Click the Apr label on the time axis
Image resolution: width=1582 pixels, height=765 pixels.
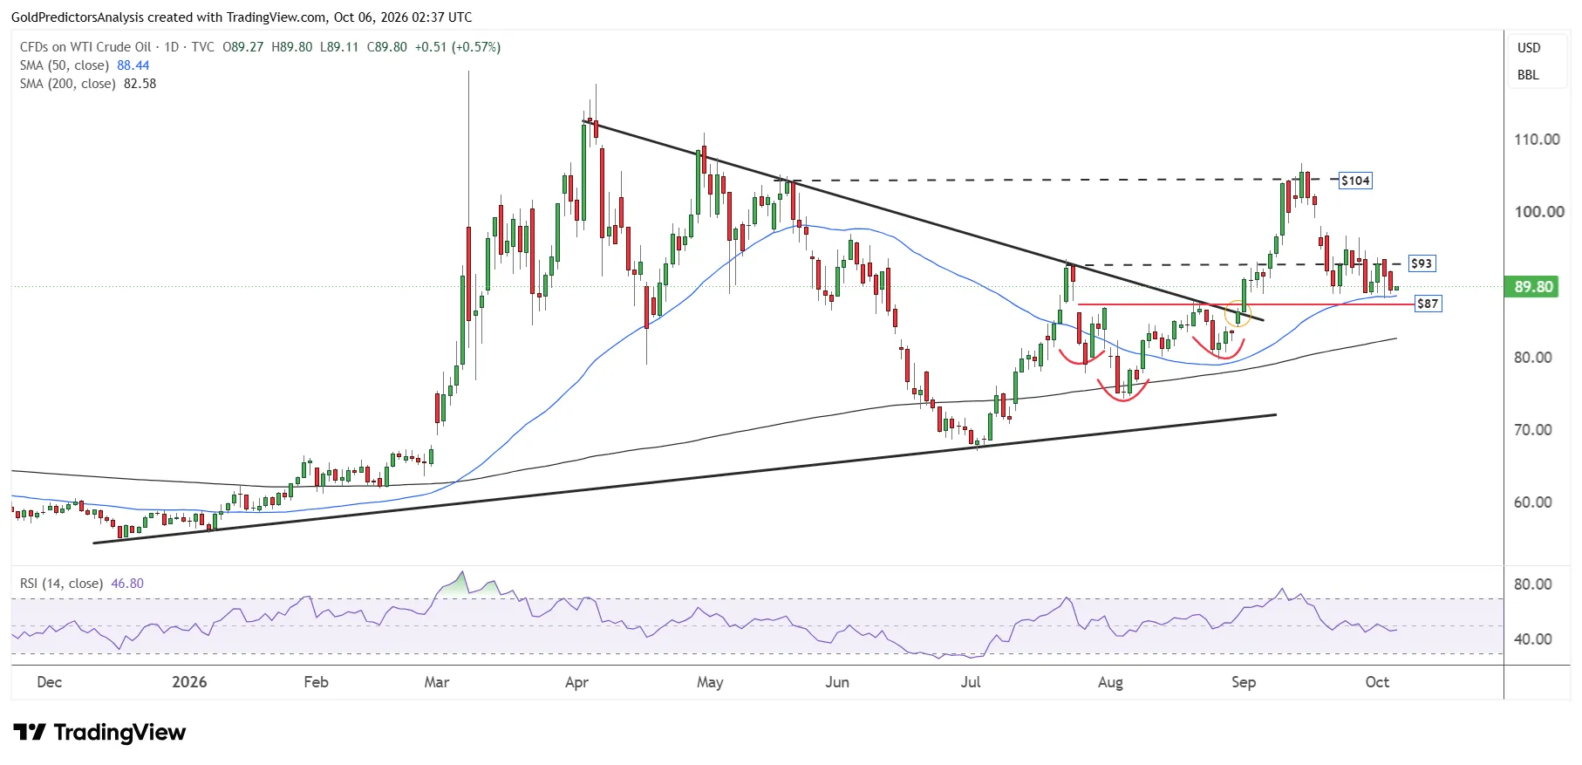(x=576, y=682)
